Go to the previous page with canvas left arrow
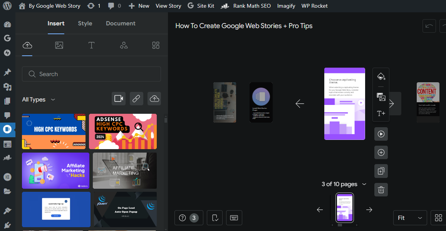 [300, 103]
